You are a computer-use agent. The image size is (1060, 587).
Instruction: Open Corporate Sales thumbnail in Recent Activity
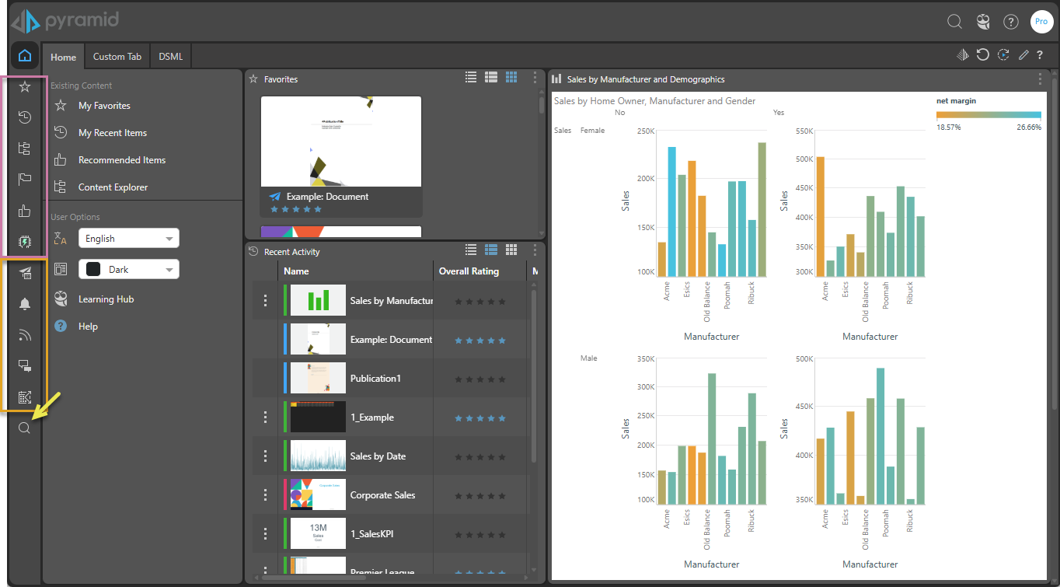click(318, 495)
